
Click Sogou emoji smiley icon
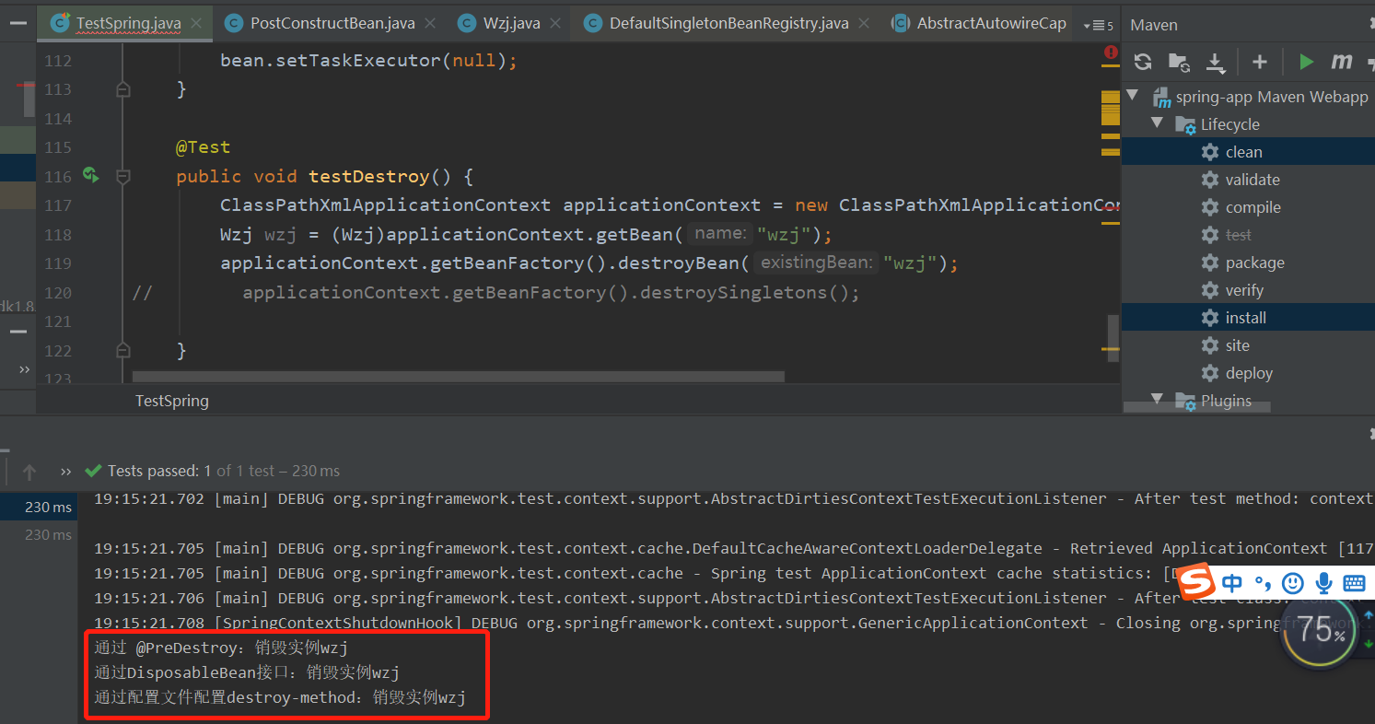[1293, 583]
